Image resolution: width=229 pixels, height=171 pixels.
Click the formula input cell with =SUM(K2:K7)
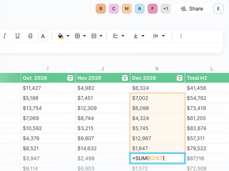pos(157,159)
